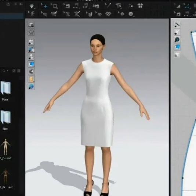The width and height of the screenshot is (196, 196).
Task: Click the Reset 2D Arrangement garments icon
Action: pos(140,6)
